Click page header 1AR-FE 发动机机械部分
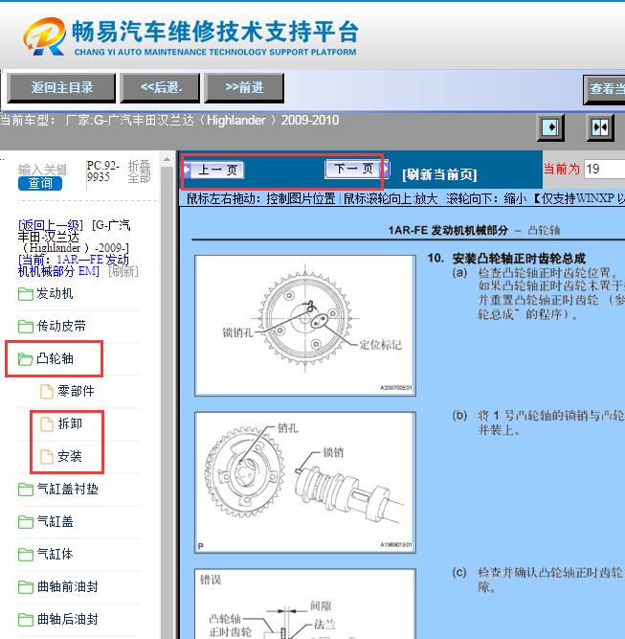 point(448,230)
